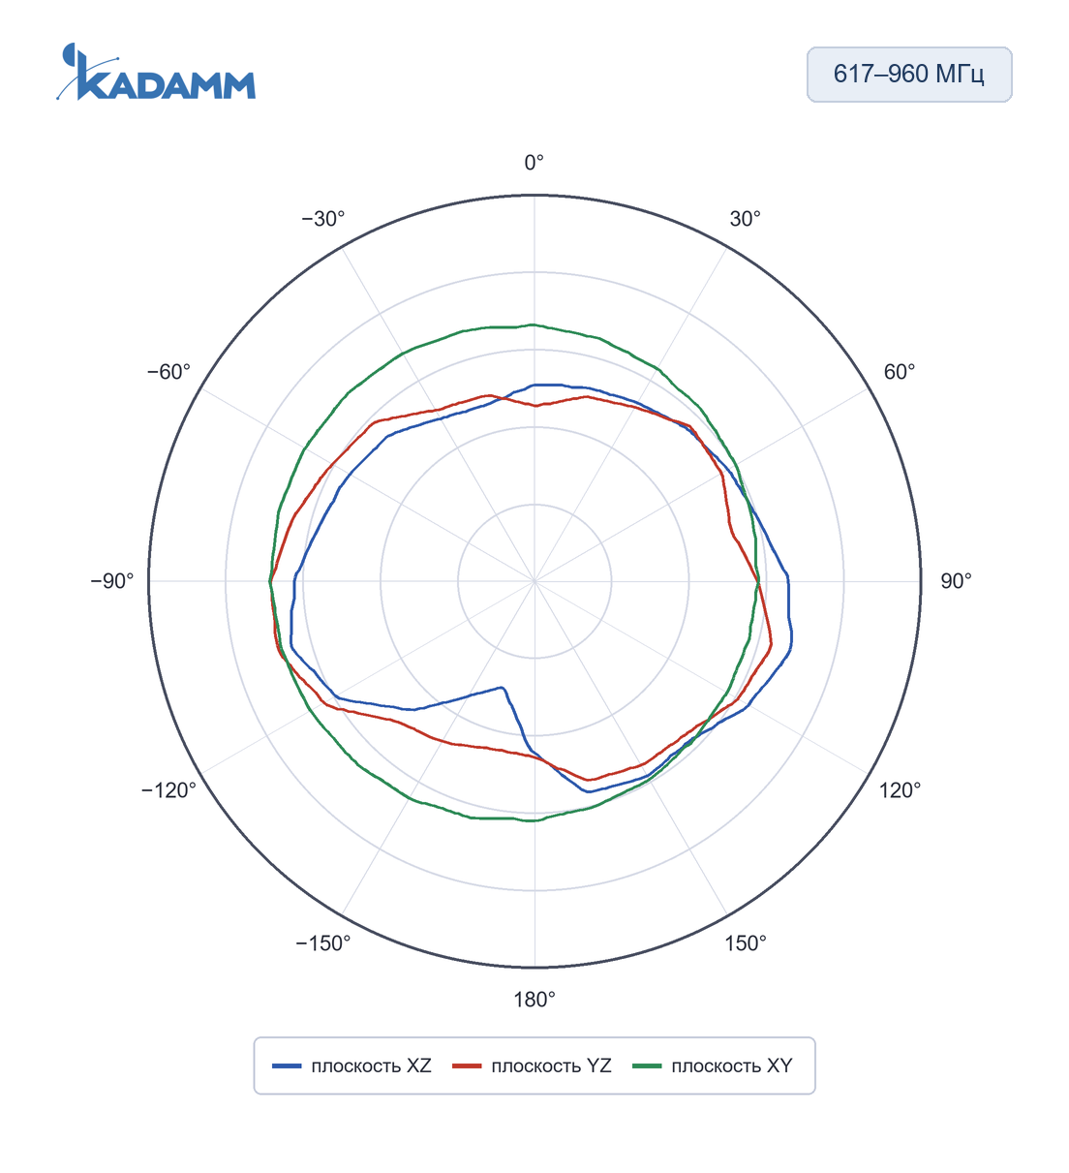1069x1173 pixels.
Task: Click the −150° angle label
Action: pyautogui.click(x=323, y=943)
